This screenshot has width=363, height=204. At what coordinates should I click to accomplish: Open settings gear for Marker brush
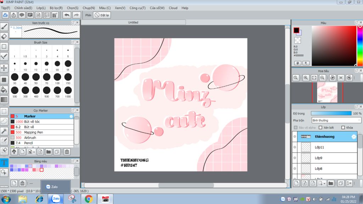[x=71, y=116]
